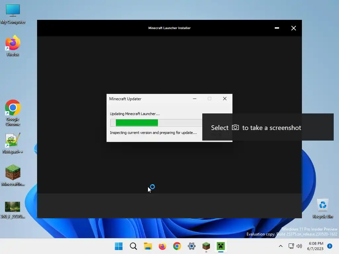Show hidden tray icons chevron
This screenshot has height=254, width=339.
coord(281,246)
